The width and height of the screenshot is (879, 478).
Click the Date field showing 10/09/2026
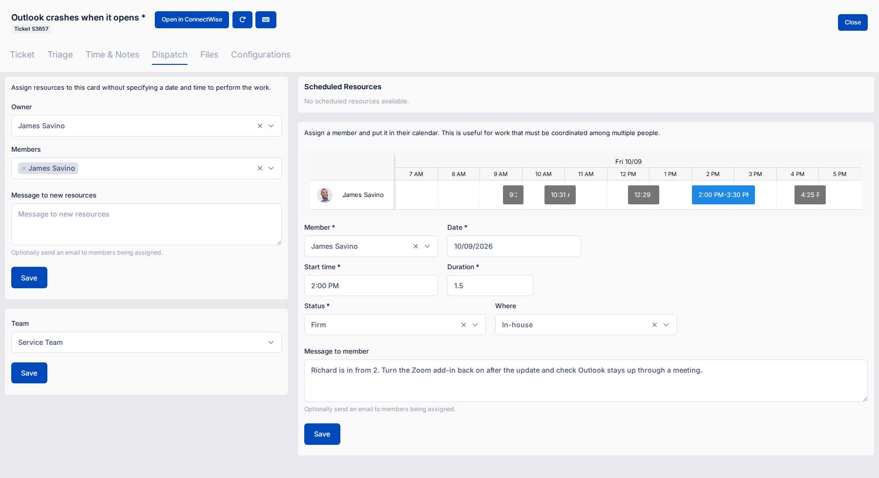[x=514, y=246]
